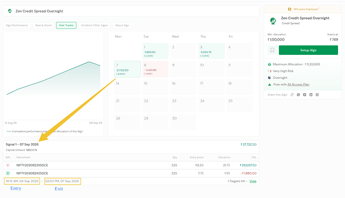Image resolution: width=345 pixels, height=198 pixels.
Task: Click the entry time '10:15 AM, 04 Sep 2026'
Action: point(22,181)
